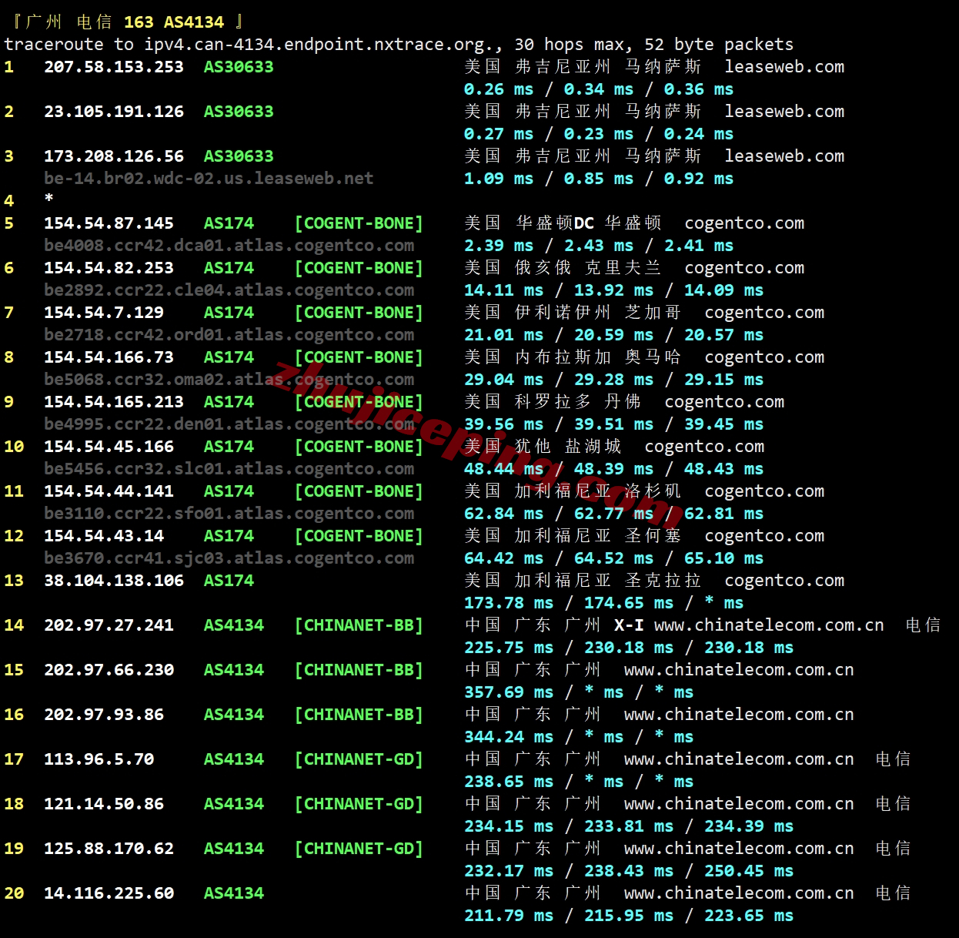959x938 pixels.
Task: Click latency value 1.09 ms
Action: point(499,179)
